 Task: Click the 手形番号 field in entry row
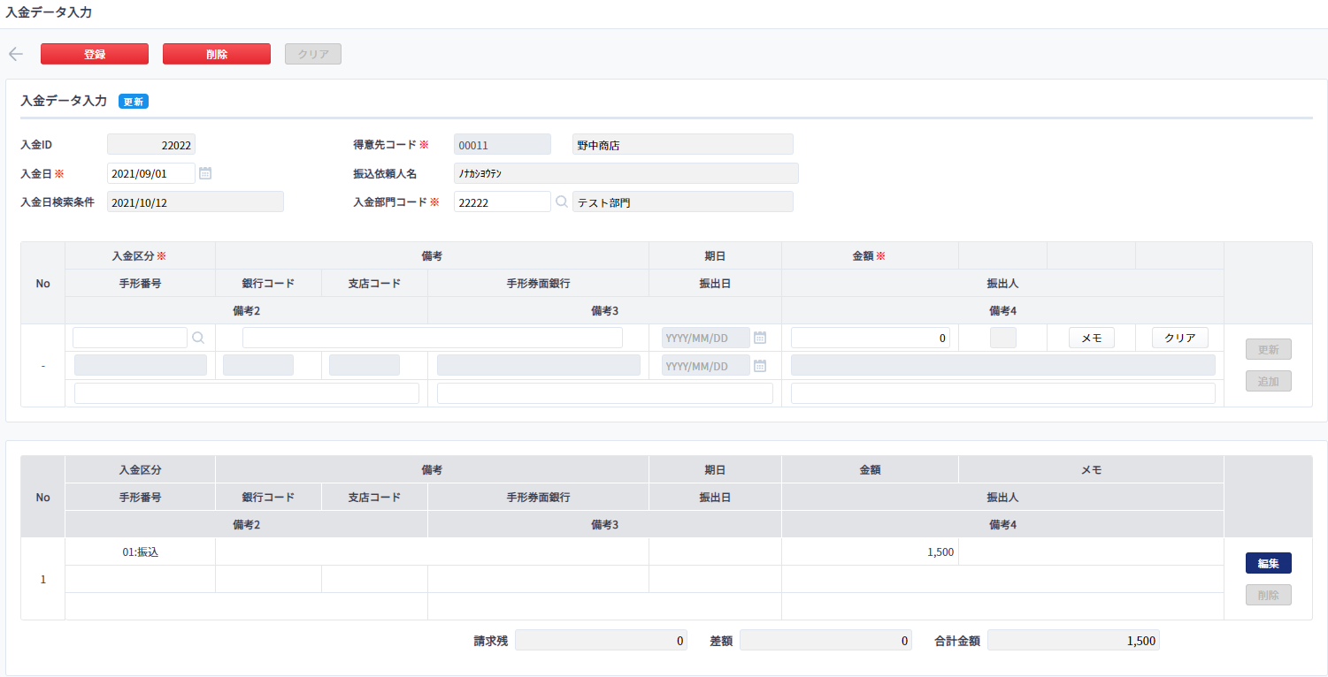pos(141,365)
